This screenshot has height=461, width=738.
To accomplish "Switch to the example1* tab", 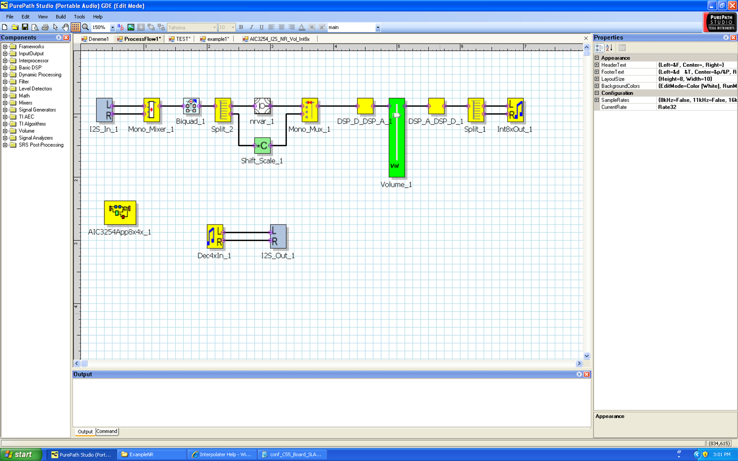I will click(x=215, y=39).
